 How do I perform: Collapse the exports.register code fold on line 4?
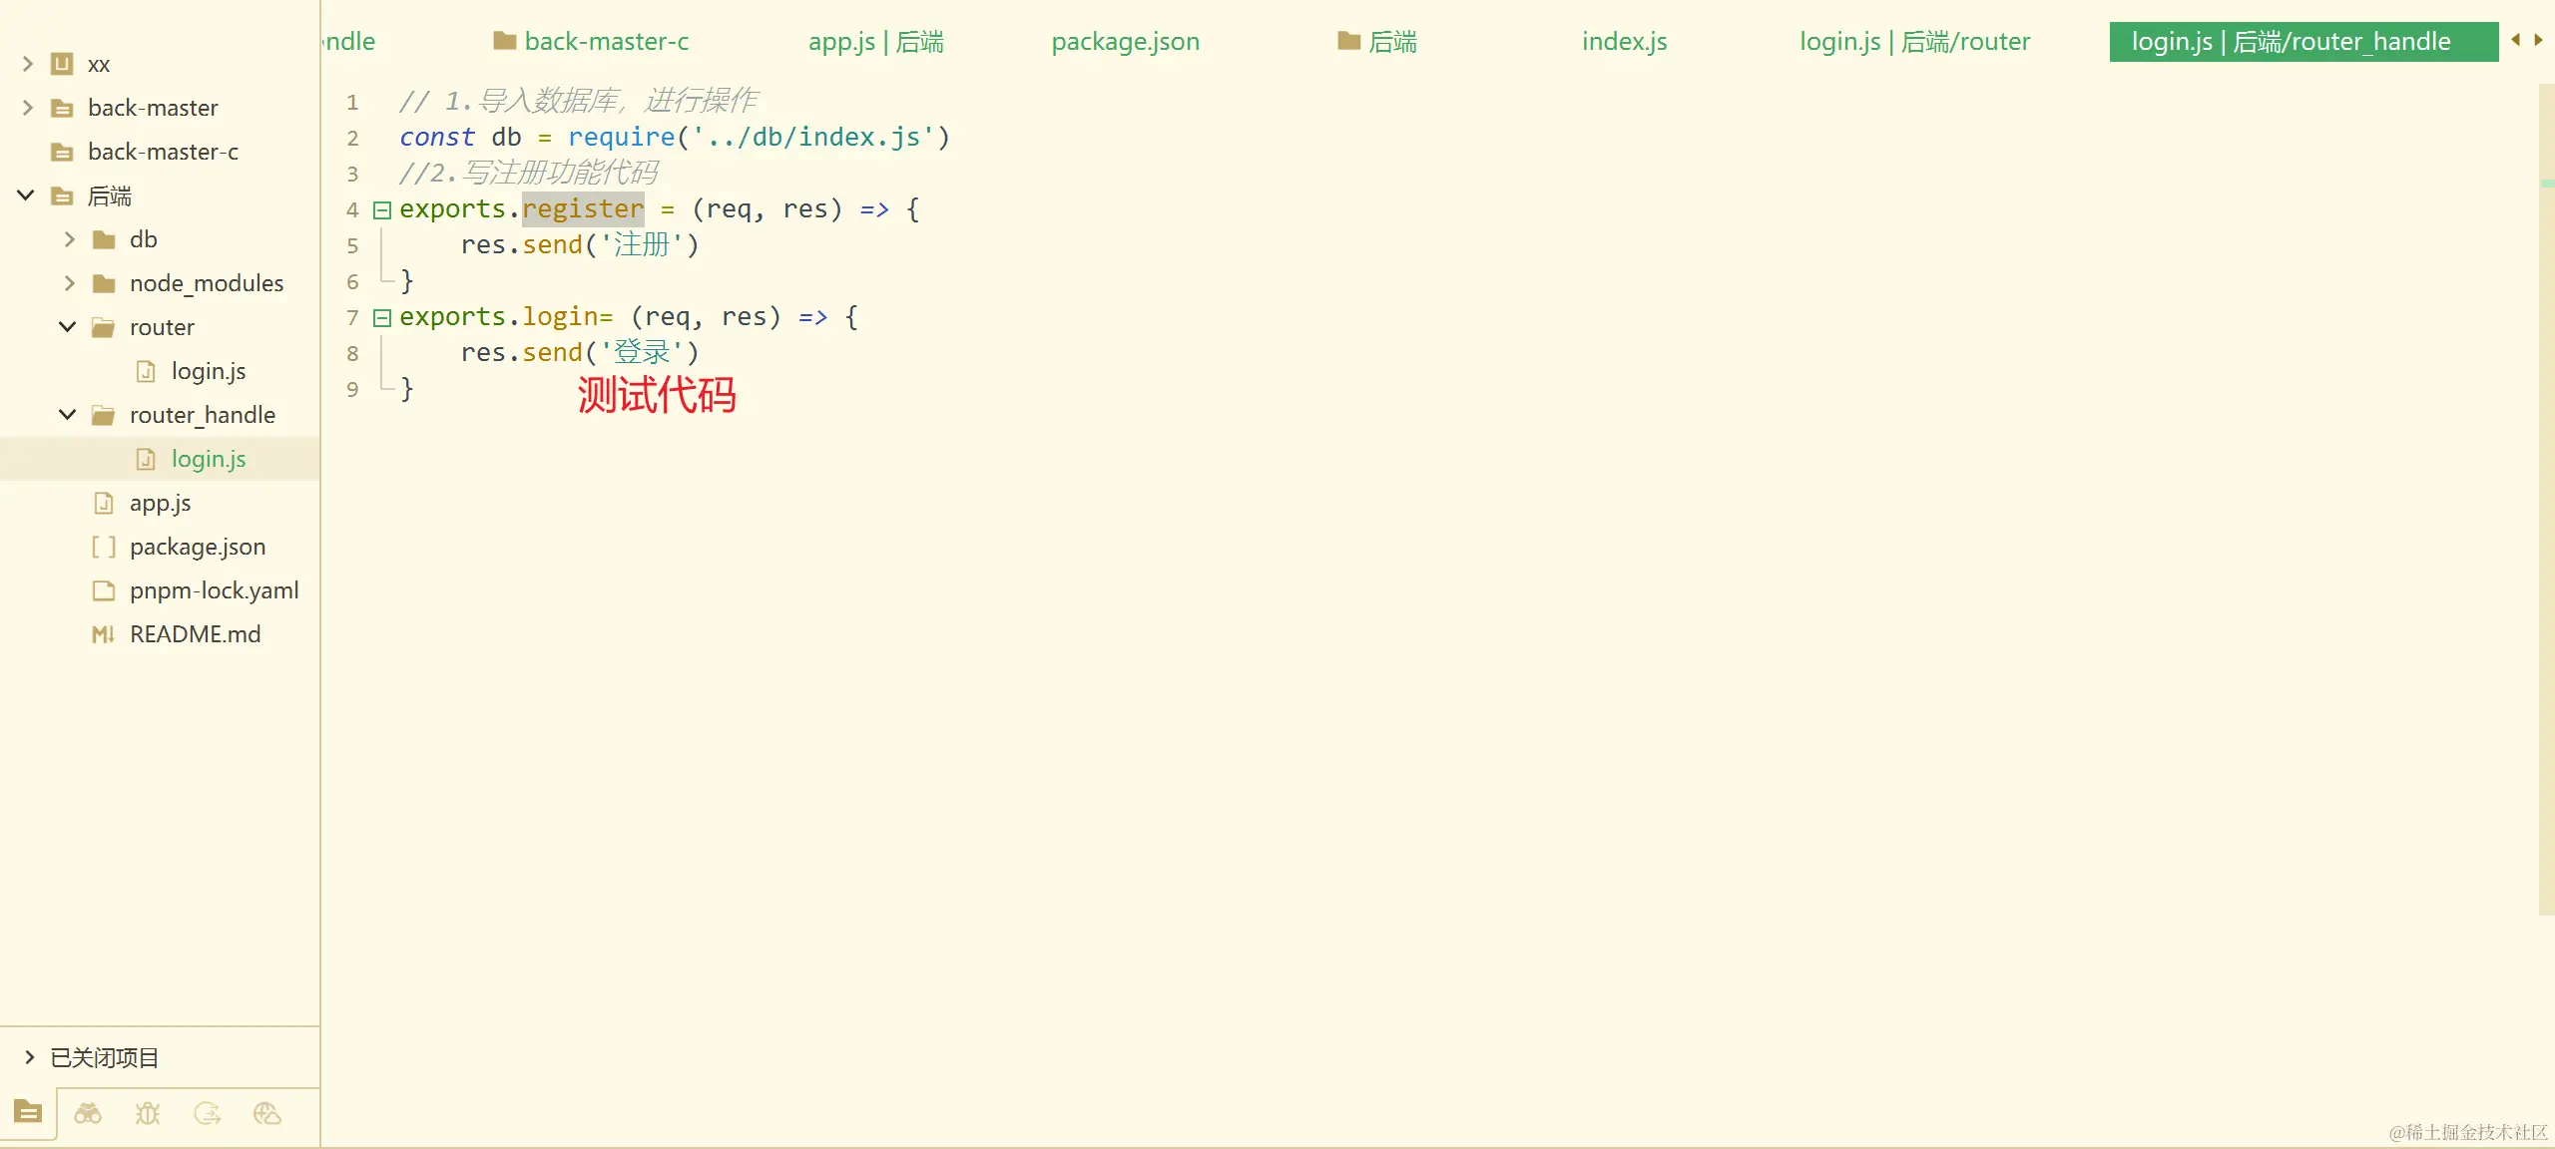tap(380, 208)
